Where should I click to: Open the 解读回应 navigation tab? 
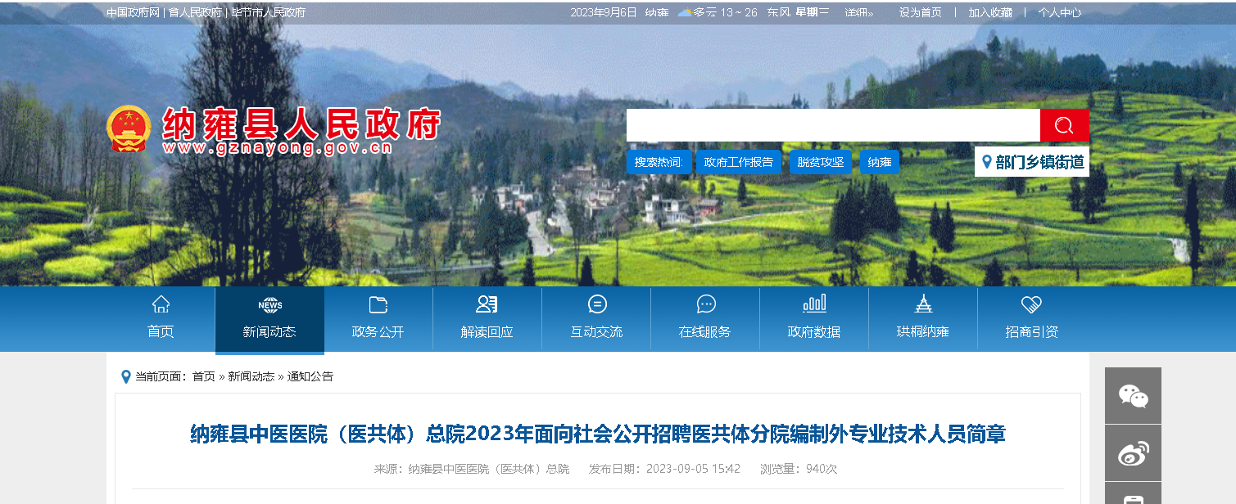(487, 319)
